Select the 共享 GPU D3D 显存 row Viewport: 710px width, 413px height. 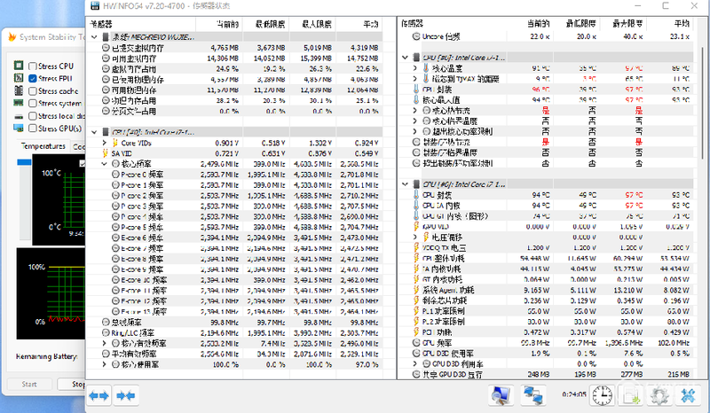546,374
